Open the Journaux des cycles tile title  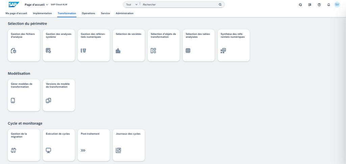[128, 134]
